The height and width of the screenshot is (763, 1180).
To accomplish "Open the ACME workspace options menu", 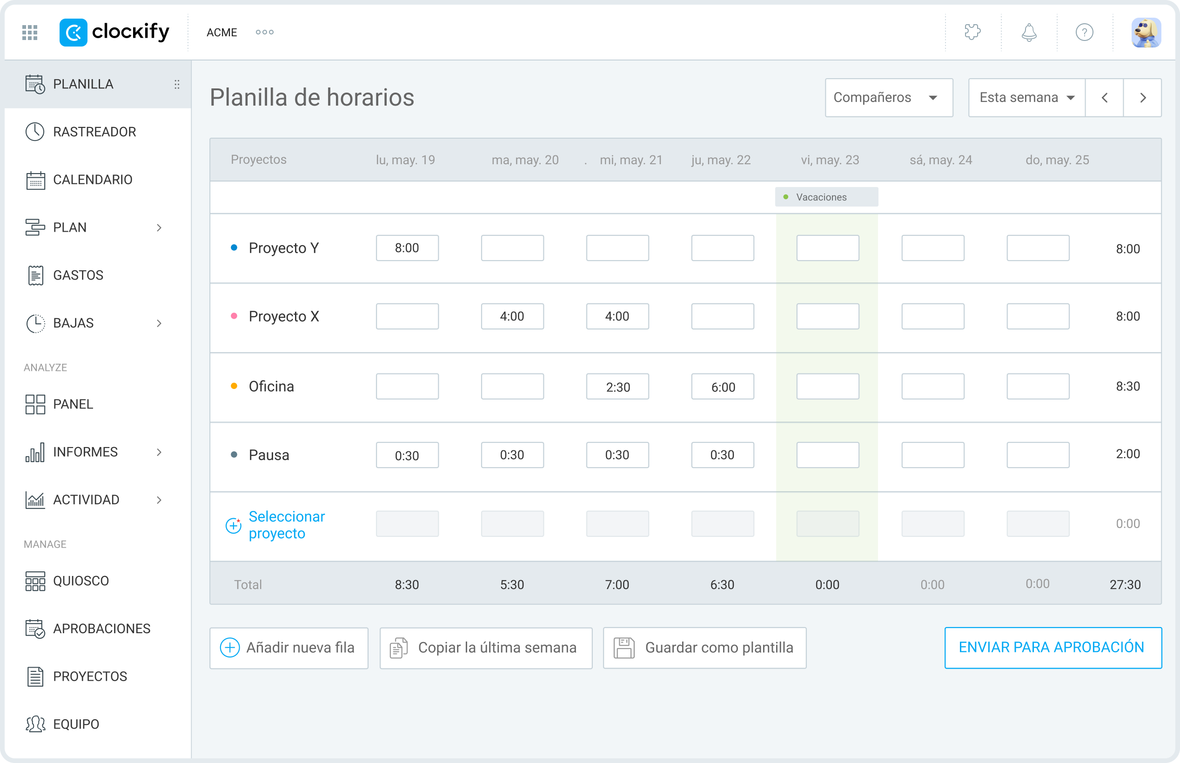I will tap(264, 32).
